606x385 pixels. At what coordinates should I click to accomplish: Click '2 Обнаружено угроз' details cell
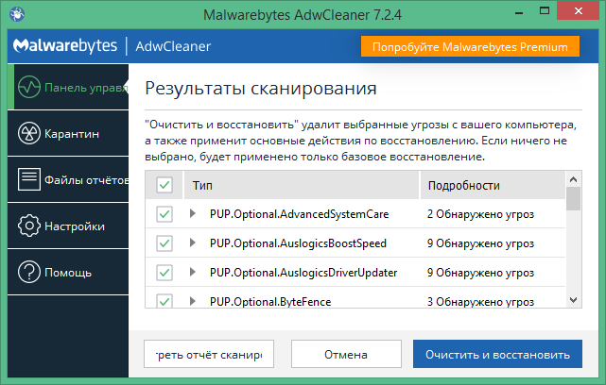(480, 214)
